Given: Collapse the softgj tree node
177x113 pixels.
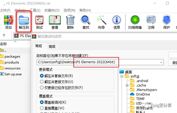Looking at the screenshot, I should click(x=122, y=76).
